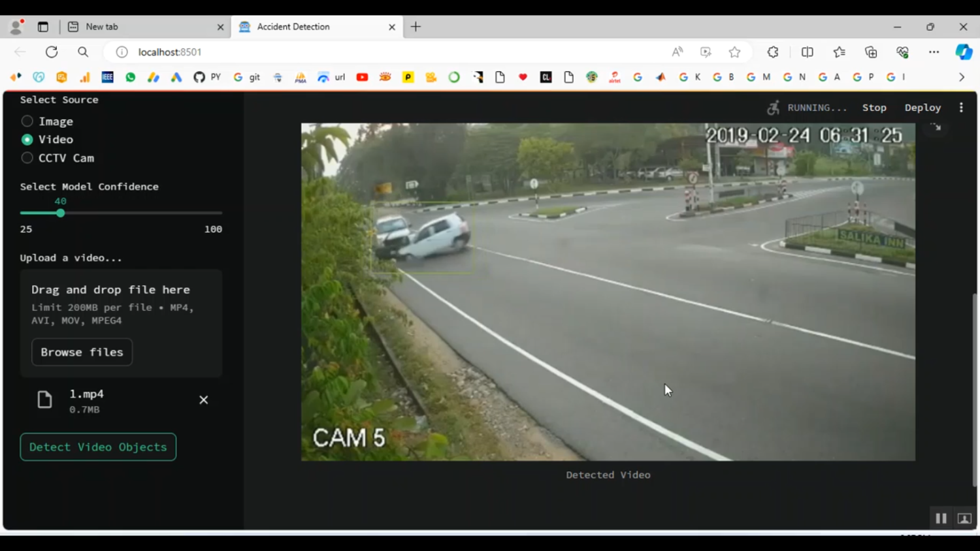Click the Read aloud icon
Viewport: 980px width, 551px height.
pos(678,52)
